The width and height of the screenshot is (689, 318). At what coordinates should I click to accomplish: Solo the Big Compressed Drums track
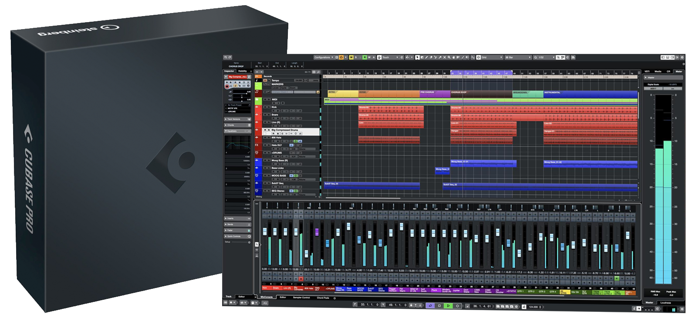click(269, 130)
